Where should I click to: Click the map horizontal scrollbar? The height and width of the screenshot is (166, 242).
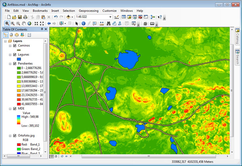click(149, 156)
